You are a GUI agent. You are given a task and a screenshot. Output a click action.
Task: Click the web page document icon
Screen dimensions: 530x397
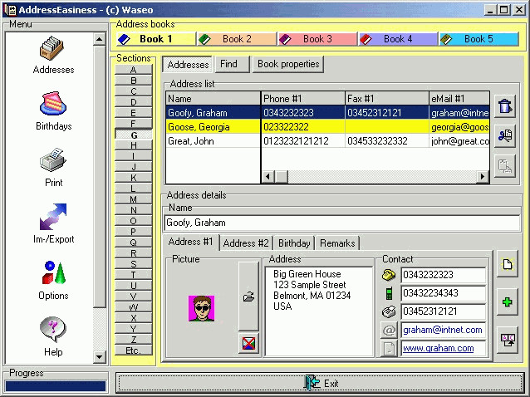(389, 348)
